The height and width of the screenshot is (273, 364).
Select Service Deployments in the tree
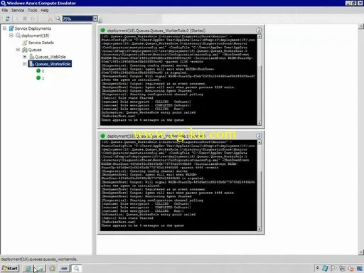[33, 28]
